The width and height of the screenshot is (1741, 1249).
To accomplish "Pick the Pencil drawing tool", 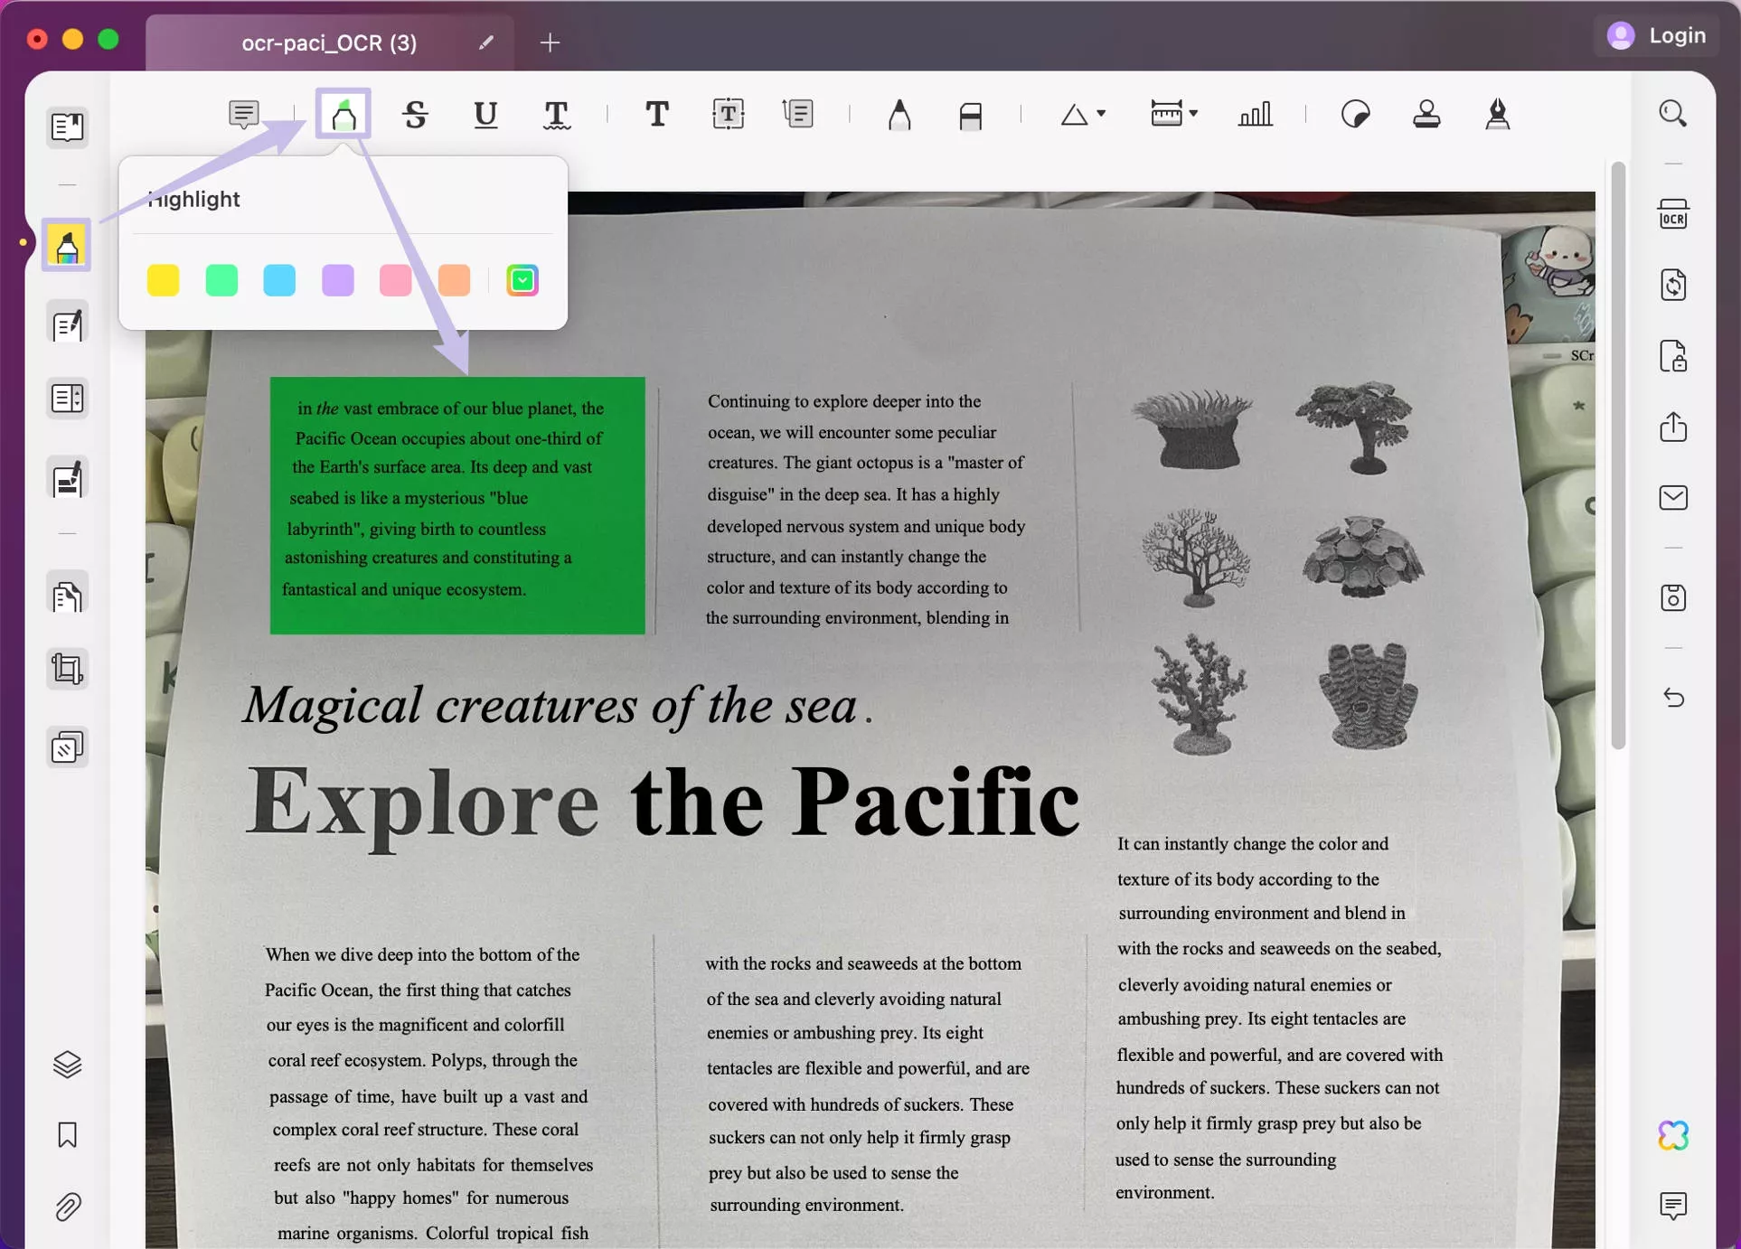I will click(x=899, y=114).
